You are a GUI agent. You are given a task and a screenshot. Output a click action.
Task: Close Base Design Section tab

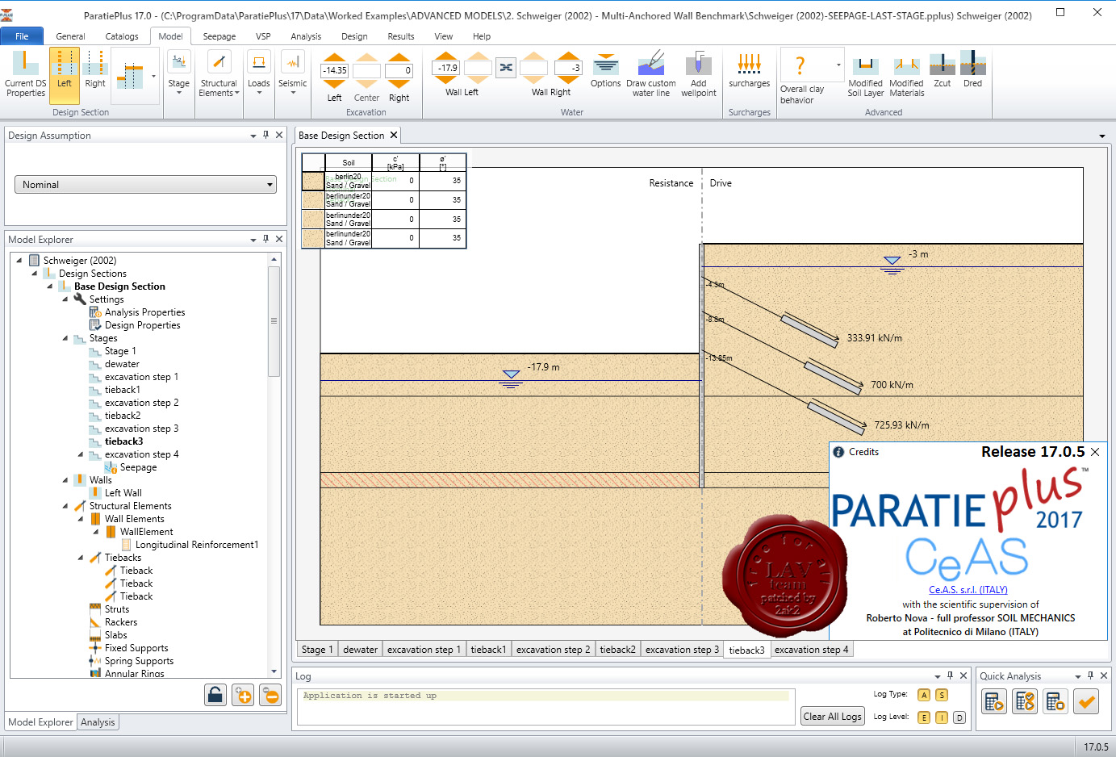394,135
